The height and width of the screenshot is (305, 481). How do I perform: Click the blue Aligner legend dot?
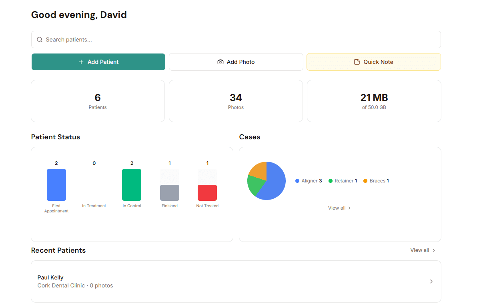(297, 181)
